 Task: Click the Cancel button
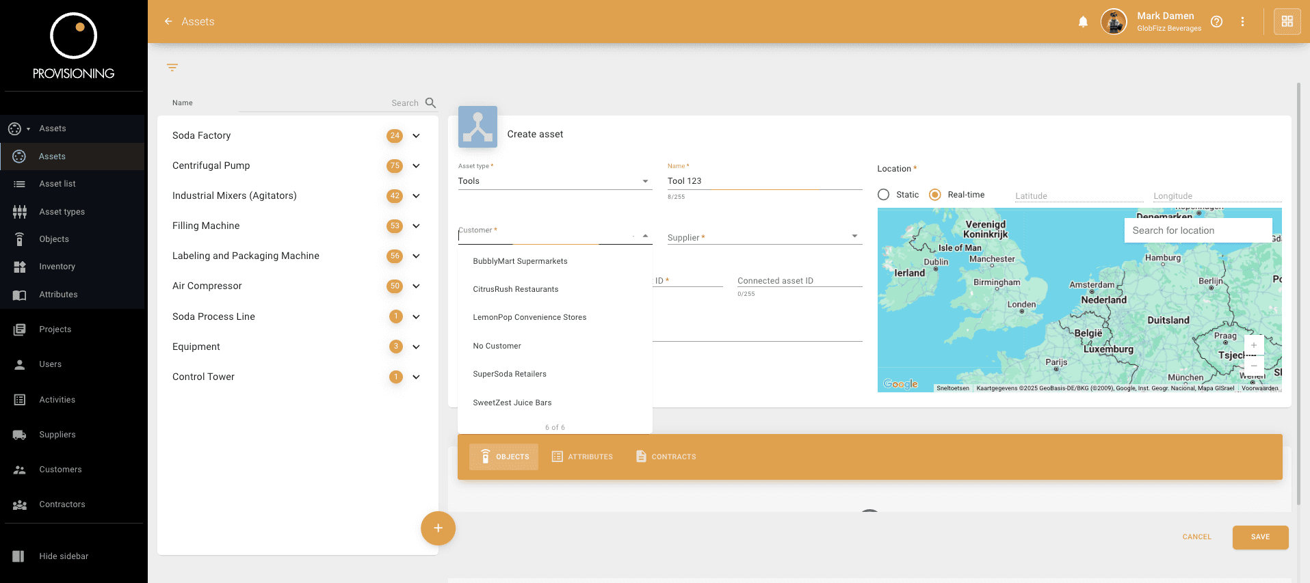pyautogui.click(x=1196, y=537)
